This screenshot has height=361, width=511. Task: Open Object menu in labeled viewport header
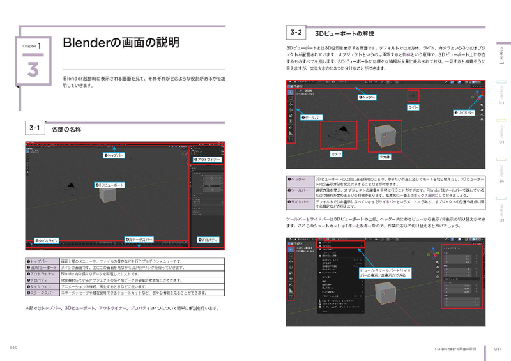pos(343,82)
